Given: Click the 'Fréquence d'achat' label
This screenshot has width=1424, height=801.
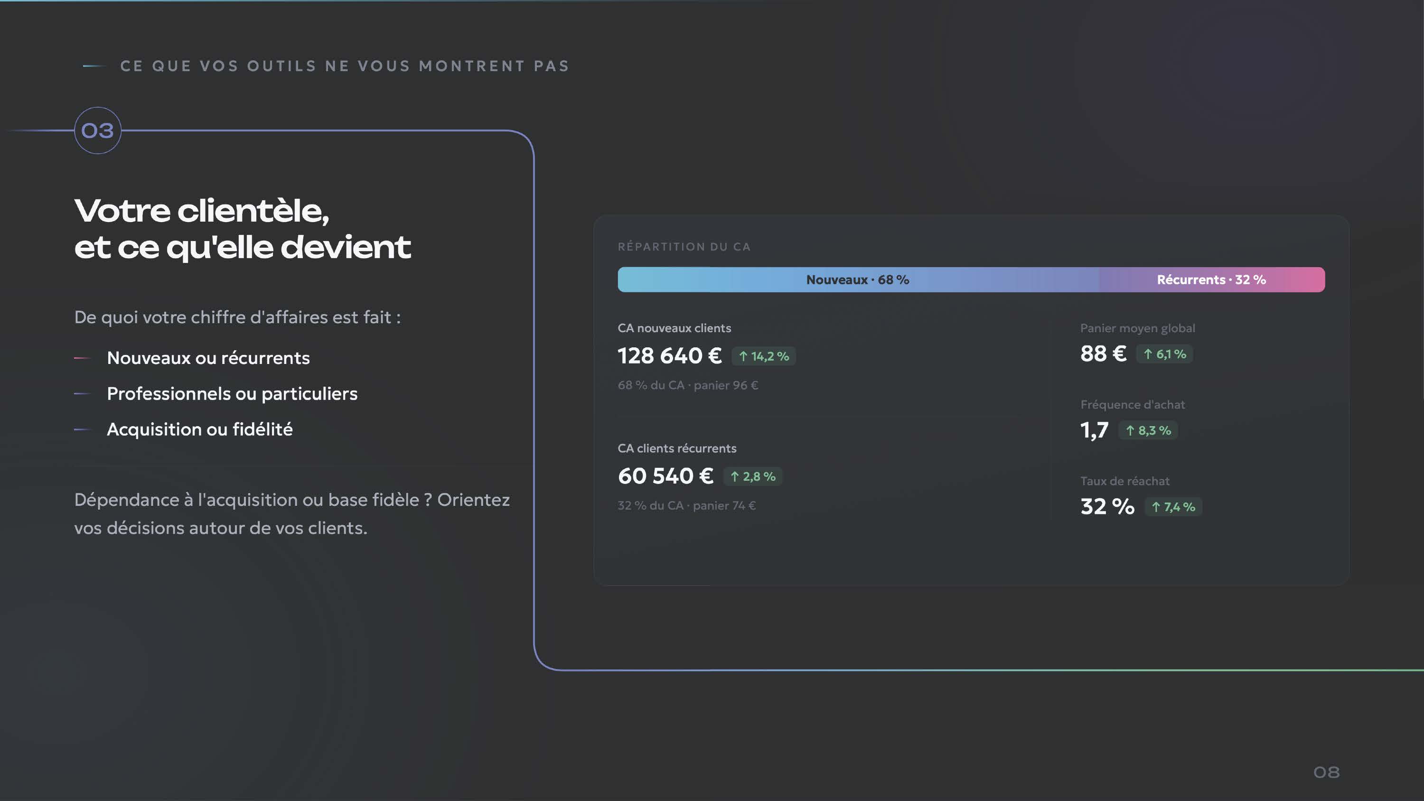Looking at the screenshot, I should 1133,405.
